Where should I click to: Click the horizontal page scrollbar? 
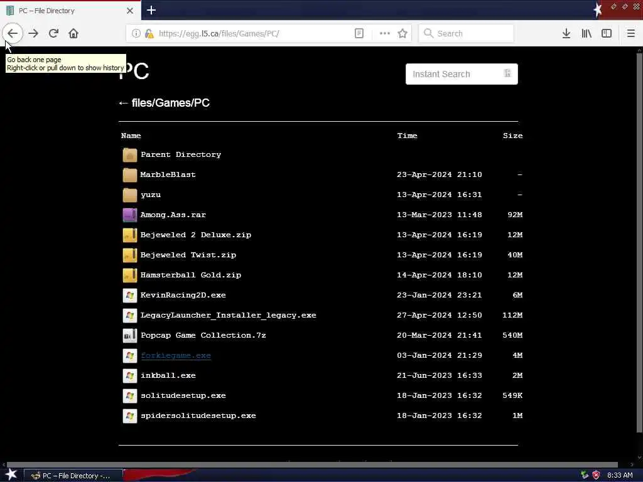pyautogui.click(x=311, y=464)
